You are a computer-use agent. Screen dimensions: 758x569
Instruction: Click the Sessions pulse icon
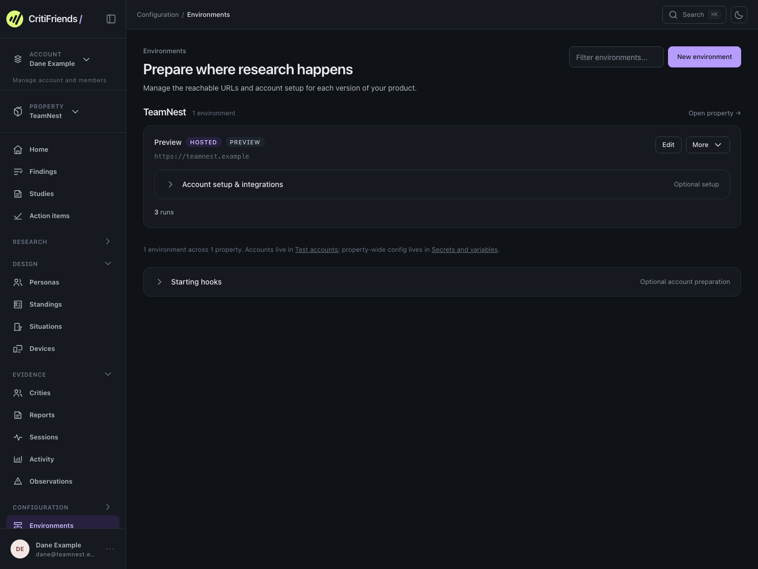[18, 437]
